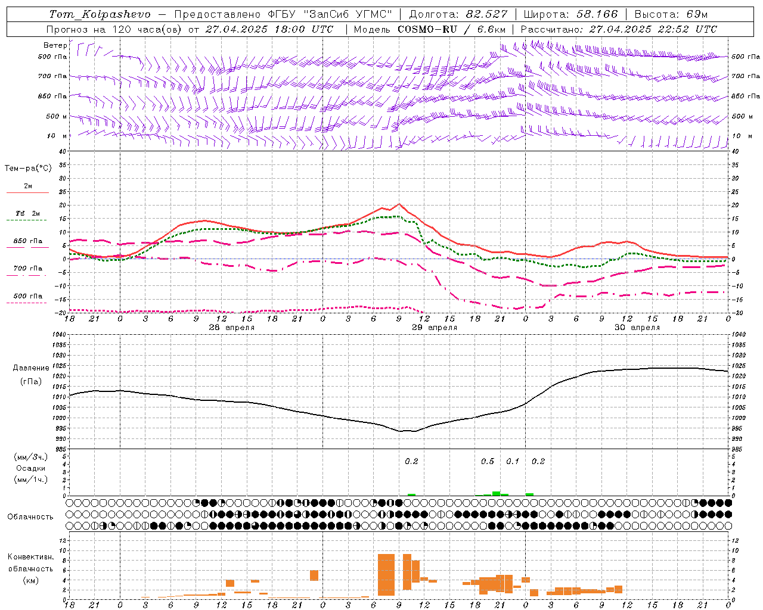This screenshot has height=610, width=763.
Task: Select the "Широта: 58.166" header value
Action: coord(570,14)
